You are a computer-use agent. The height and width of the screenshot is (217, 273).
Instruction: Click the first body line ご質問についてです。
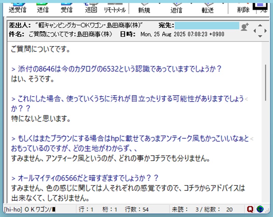pos(41,49)
